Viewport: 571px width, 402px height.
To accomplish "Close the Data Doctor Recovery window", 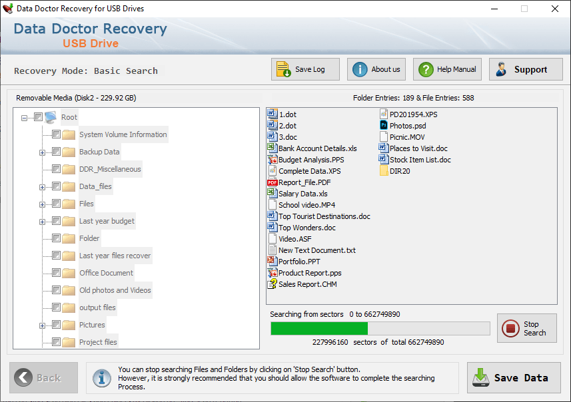I will point(554,9).
